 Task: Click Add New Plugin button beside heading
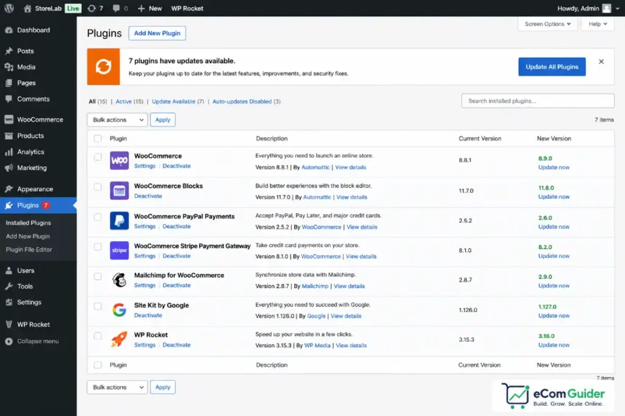[157, 33]
